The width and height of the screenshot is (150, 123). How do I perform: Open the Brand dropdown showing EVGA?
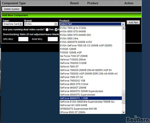point(41,24)
